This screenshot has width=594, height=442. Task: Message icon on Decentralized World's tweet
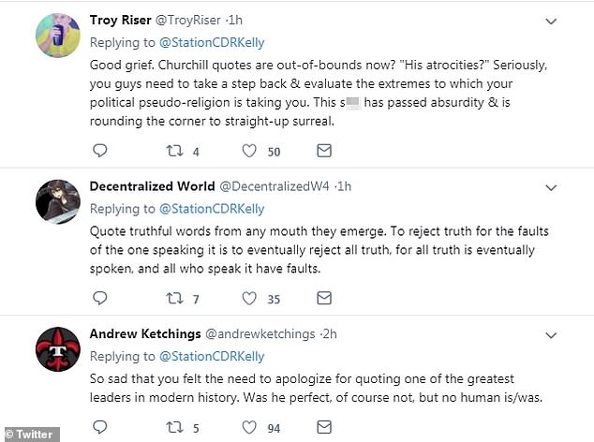click(x=324, y=300)
